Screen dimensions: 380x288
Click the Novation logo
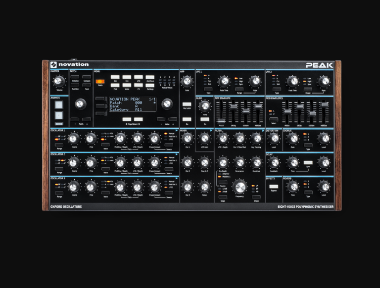coord(69,64)
